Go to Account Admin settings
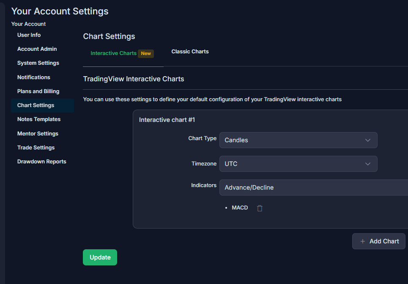408x284 pixels. point(37,49)
